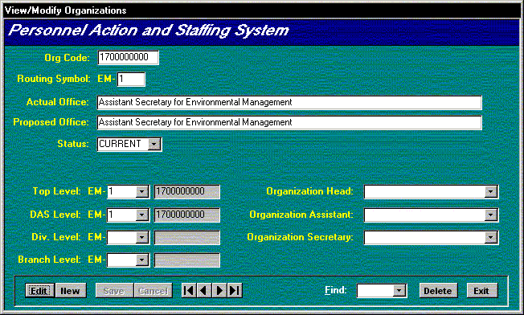
Task: Click inside the Actual Office field
Action: pos(289,102)
